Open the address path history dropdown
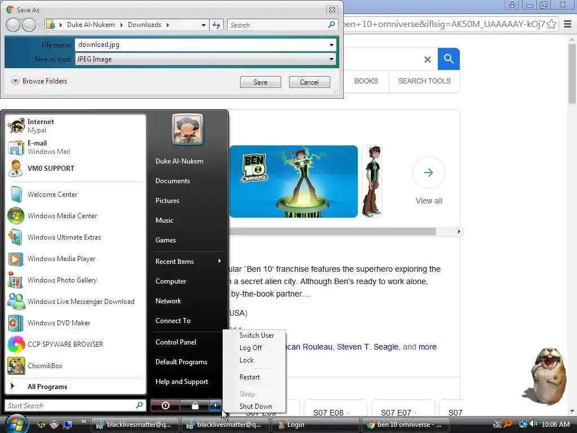577x433 pixels. (203, 25)
